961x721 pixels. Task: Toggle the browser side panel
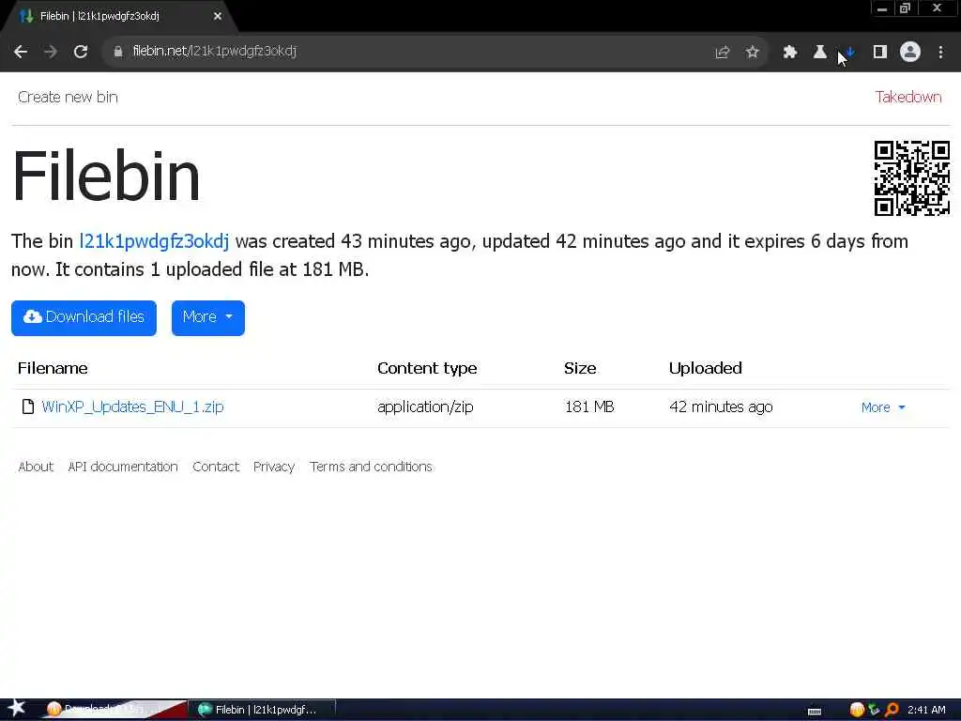880,53
